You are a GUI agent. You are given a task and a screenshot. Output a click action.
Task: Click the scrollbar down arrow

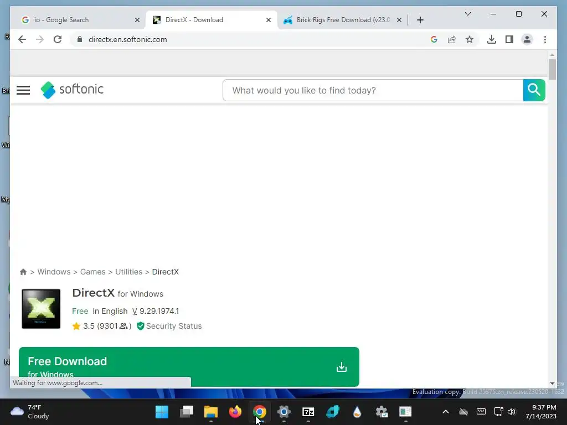click(x=552, y=383)
